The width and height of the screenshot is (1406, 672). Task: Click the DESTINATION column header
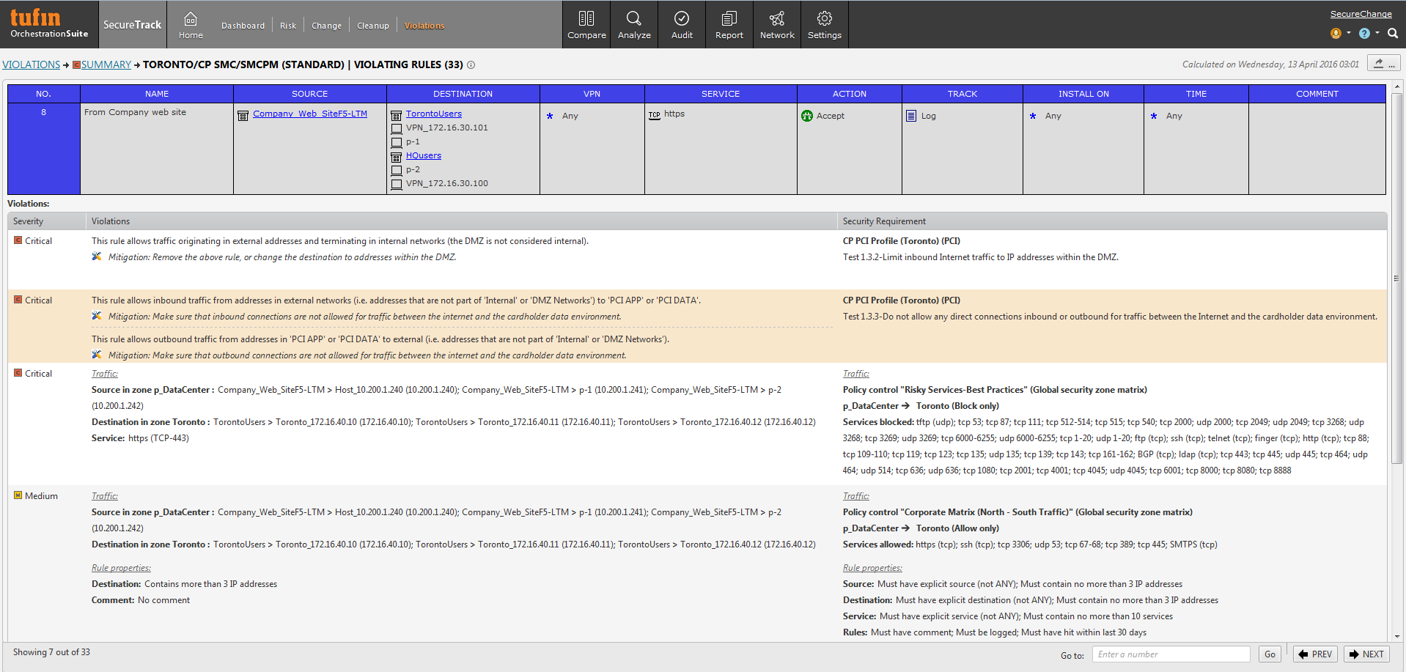463,94
